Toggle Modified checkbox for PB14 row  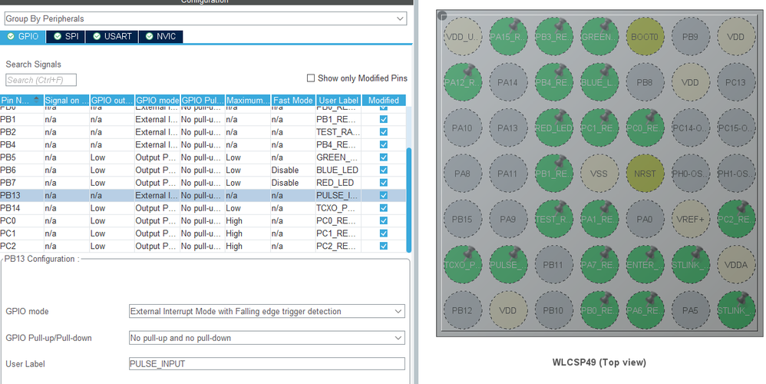point(384,208)
